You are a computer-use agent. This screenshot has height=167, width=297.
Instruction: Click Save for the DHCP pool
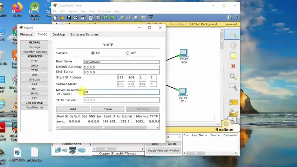point(108,109)
